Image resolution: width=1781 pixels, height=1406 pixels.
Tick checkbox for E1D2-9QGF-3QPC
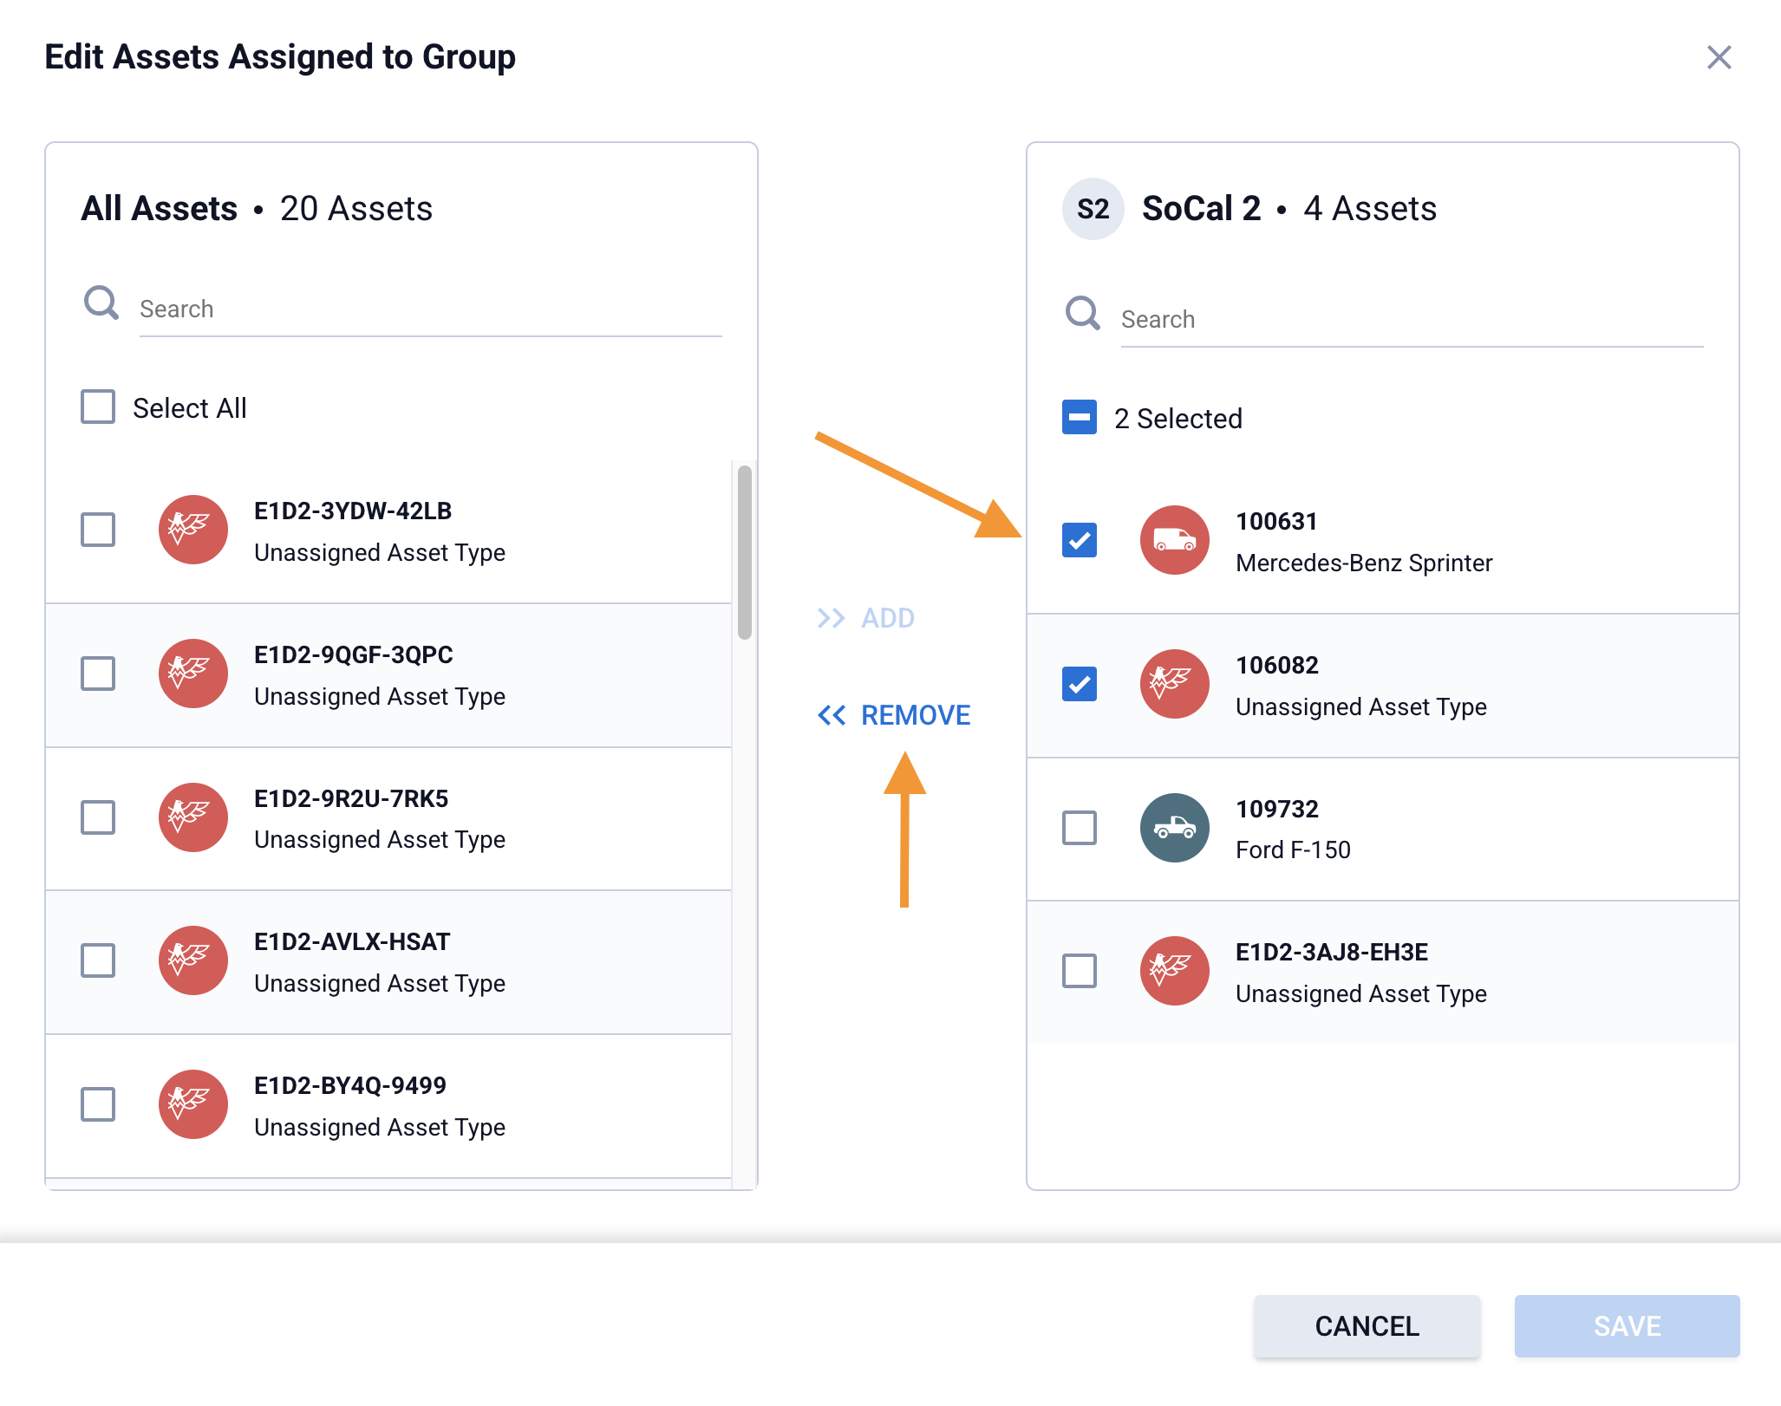coord(98,674)
